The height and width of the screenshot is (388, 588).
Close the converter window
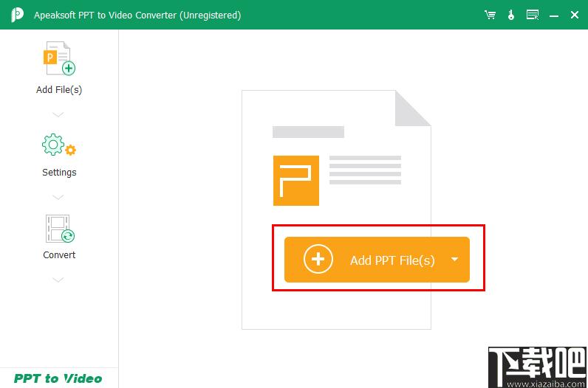coord(574,15)
